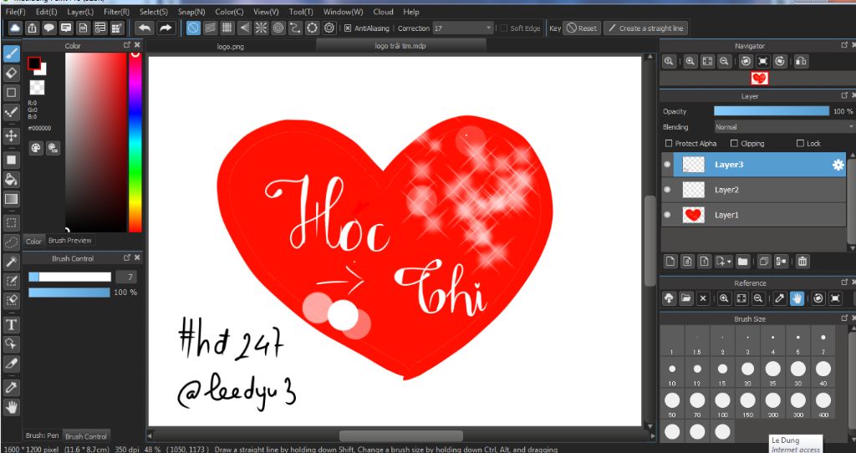Image resolution: width=856 pixels, height=453 pixels.
Task: Switch to the Hand tool in left toolbar
Action: pos(11,407)
